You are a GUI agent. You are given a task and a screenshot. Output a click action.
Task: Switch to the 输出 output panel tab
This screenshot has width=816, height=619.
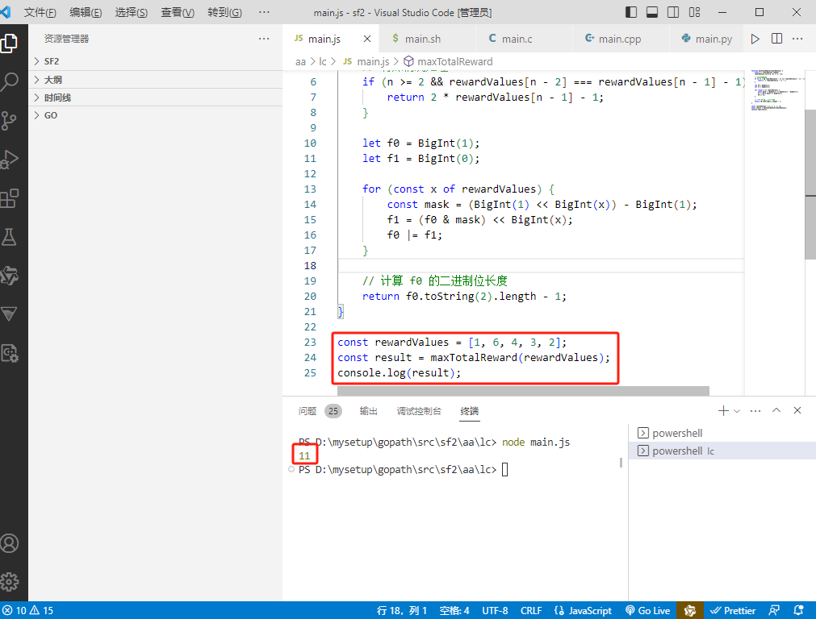pyautogui.click(x=368, y=411)
